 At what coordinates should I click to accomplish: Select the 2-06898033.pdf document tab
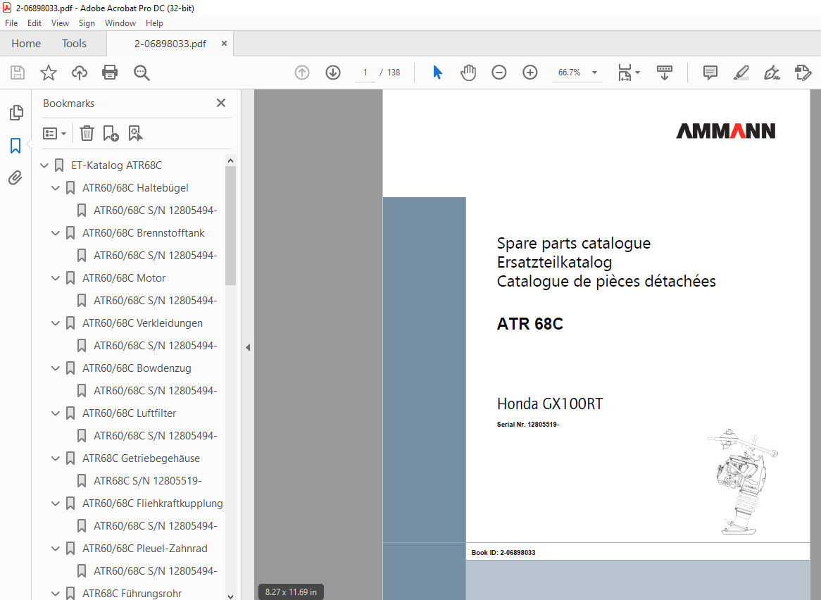pos(170,44)
